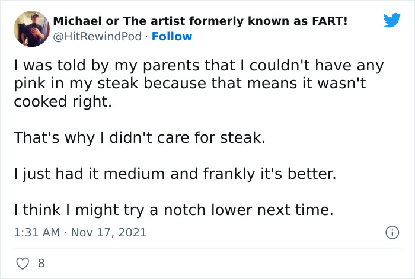
Task: Follow the HitRewindPod account
Action: (x=172, y=36)
